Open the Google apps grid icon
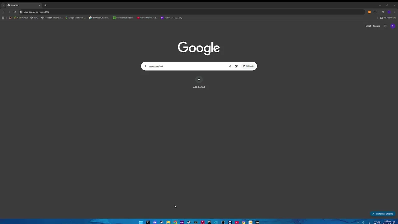Image resolution: width=398 pixels, height=224 pixels. 385,26
